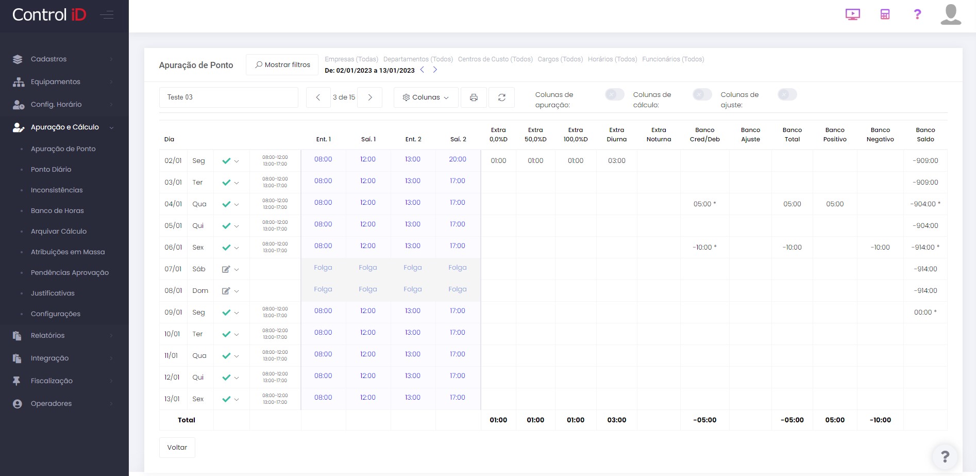The image size is (976, 476).
Task: Open the user profile avatar
Action: pos(951,14)
